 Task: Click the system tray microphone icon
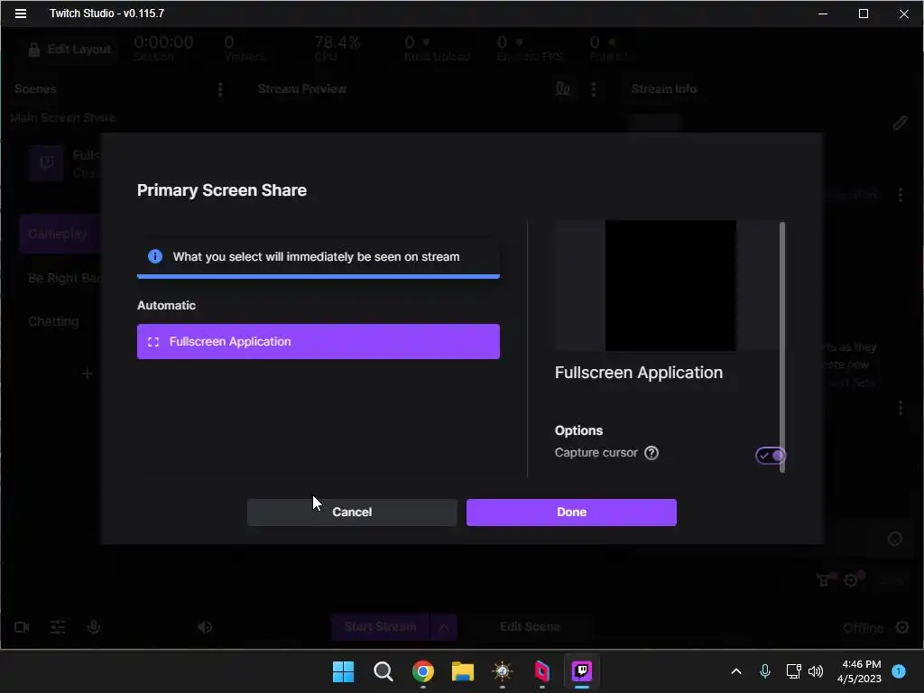click(x=765, y=671)
